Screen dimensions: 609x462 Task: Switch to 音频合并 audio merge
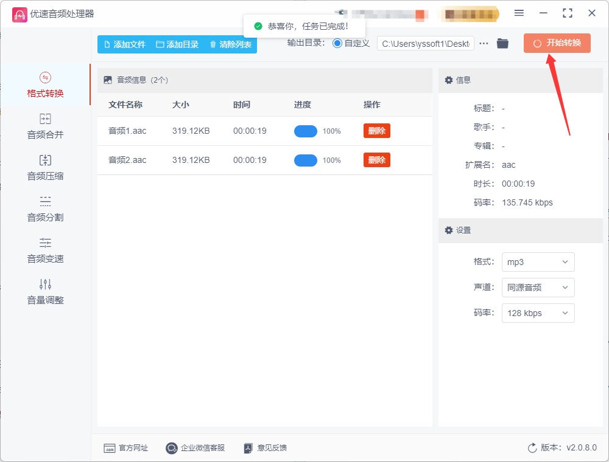pyautogui.click(x=45, y=126)
